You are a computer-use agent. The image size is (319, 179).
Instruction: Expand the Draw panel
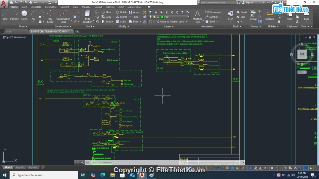click(x=23, y=26)
